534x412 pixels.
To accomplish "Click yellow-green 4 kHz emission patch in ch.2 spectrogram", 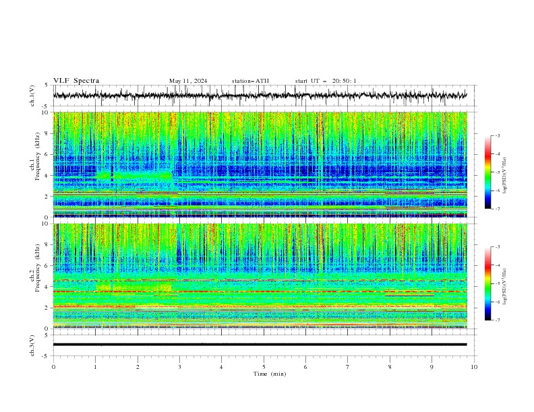I will tap(133, 287).
